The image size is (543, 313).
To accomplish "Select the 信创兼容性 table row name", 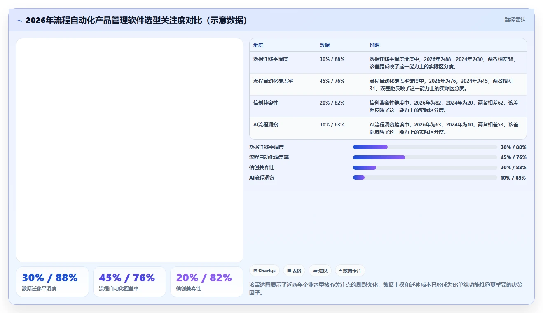I will click(x=266, y=103).
